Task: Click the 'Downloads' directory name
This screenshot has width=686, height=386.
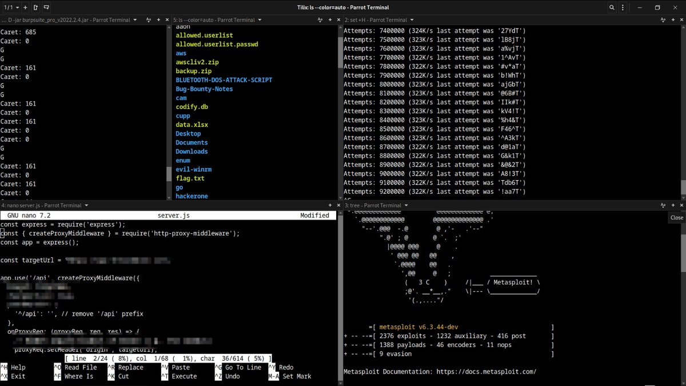Action: click(x=192, y=152)
